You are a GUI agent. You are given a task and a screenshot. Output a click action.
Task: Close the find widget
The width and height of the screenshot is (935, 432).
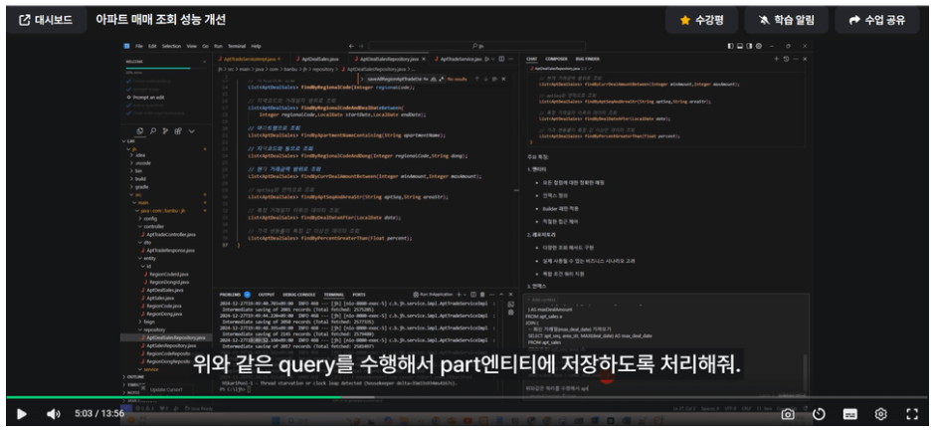(x=503, y=79)
